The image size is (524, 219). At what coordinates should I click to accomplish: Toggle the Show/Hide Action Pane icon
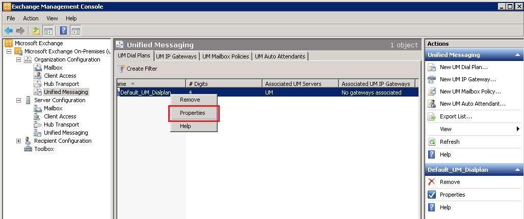[76, 31]
